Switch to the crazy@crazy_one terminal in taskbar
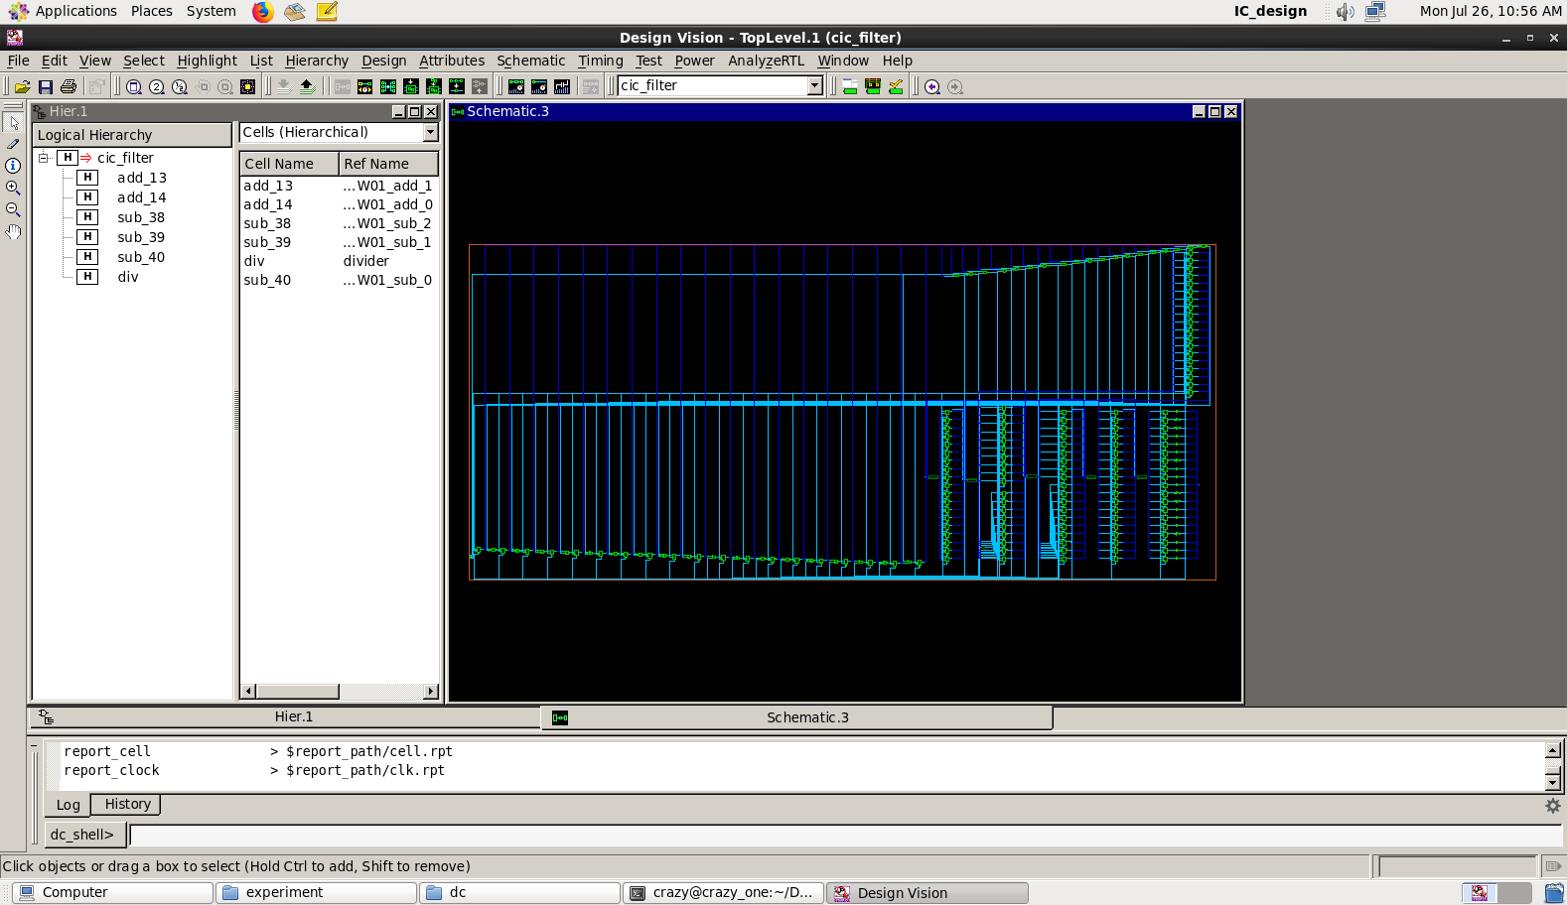Viewport: 1567px width, 905px height. [x=723, y=892]
